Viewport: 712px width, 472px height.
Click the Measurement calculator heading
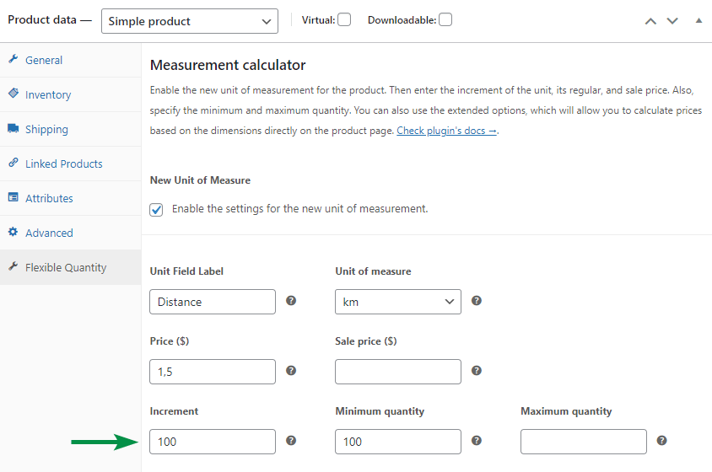[228, 66]
